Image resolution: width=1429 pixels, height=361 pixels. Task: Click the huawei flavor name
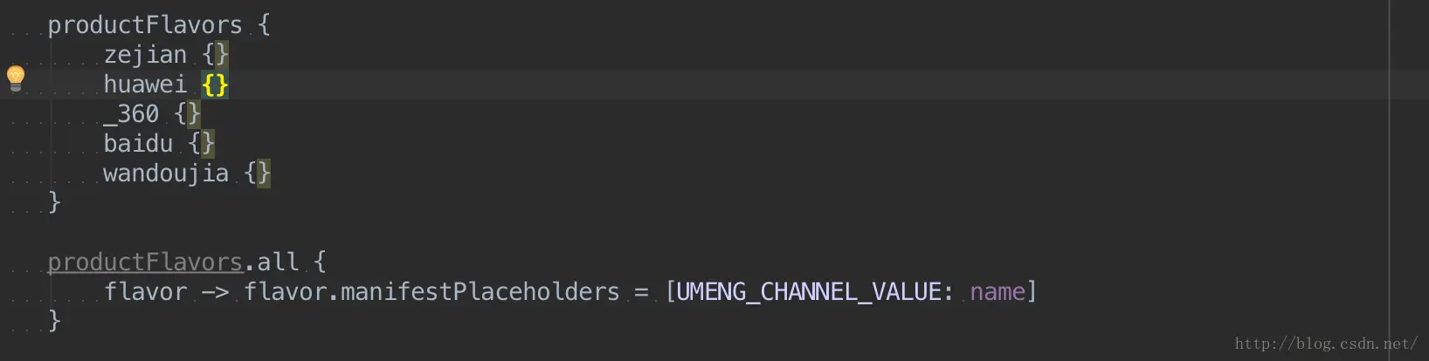point(145,84)
